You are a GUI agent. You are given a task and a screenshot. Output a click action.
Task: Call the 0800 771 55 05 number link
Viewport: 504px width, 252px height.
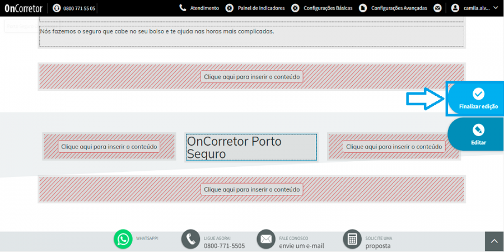click(79, 8)
